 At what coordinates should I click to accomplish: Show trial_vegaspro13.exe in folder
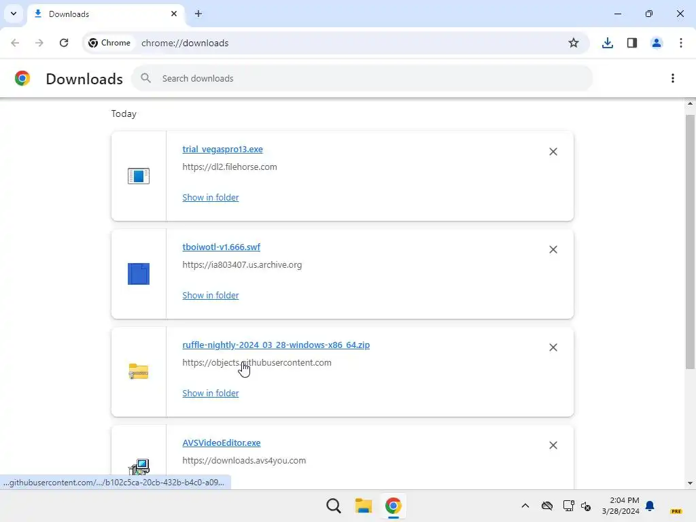[211, 198]
